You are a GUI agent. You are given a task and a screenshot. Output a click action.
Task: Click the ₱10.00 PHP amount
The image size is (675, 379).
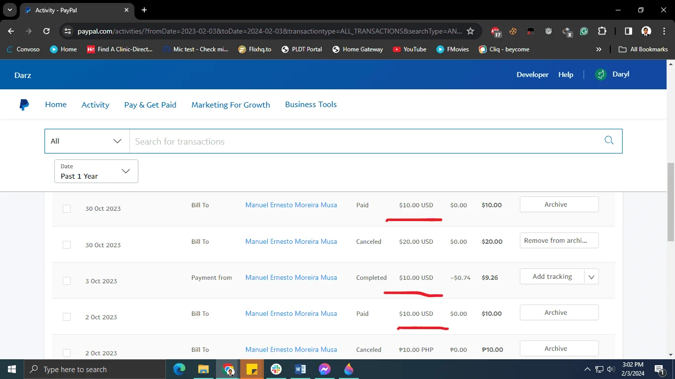pyautogui.click(x=416, y=350)
